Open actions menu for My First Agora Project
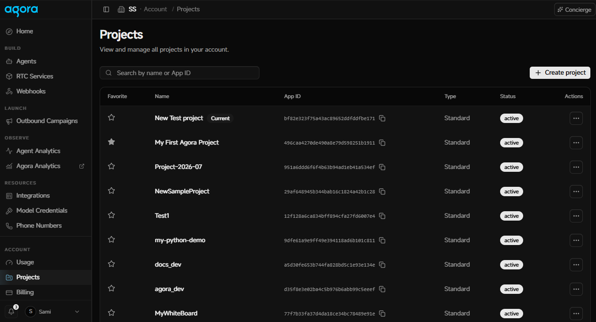The height and width of the screenshot is (322, 596). [x=576, y=143]
